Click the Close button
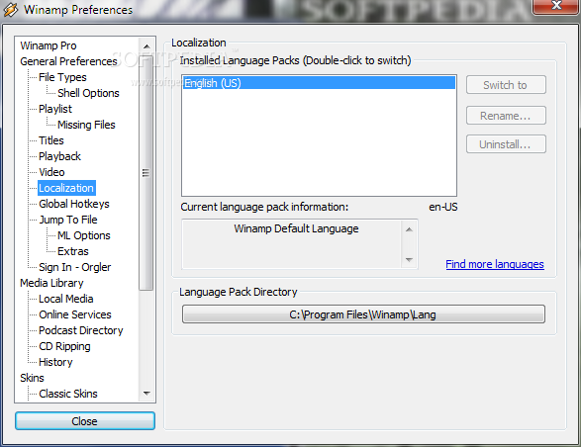Image resolution: width=581 pixels, height=447 pixels. pos(85,421)
